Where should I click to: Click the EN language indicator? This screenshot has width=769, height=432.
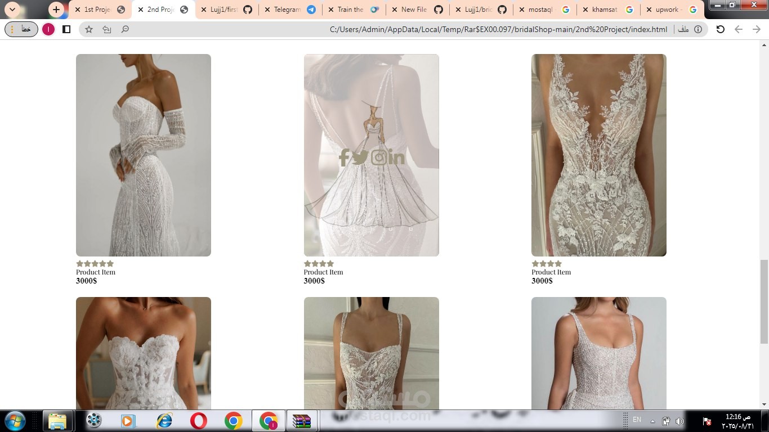coord(637,420)
